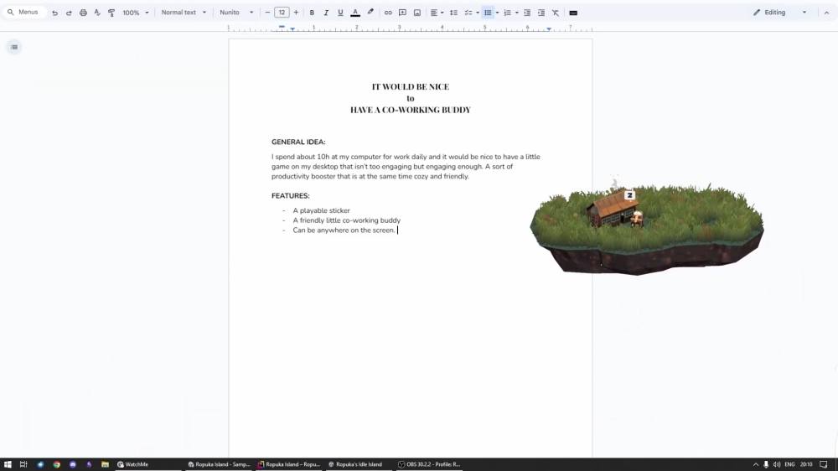Image resolution: width=838 pixels, height=471 pixels.
Task: Clear formatting with the toolbar icon
Action: click(556, 13)
